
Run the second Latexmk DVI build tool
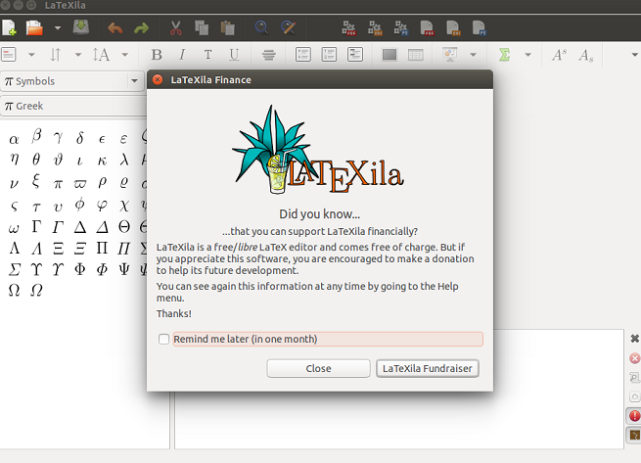(x=375, y=27)
